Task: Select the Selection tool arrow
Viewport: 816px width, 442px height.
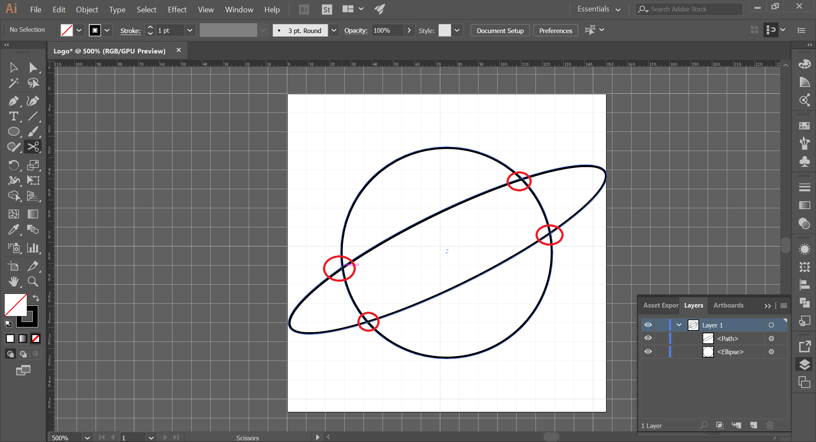Action: [14, 67]
